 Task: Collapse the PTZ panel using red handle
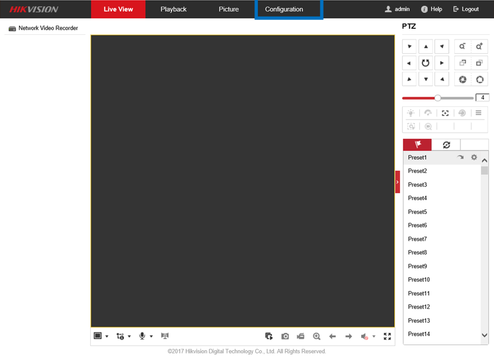[x=397, y=182]
